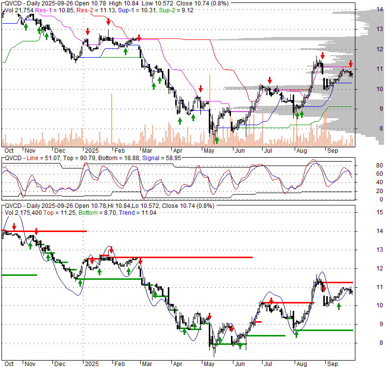
Task: Click the Res-2 = 11.13 legend label
Action: click(x=96, y=10)
